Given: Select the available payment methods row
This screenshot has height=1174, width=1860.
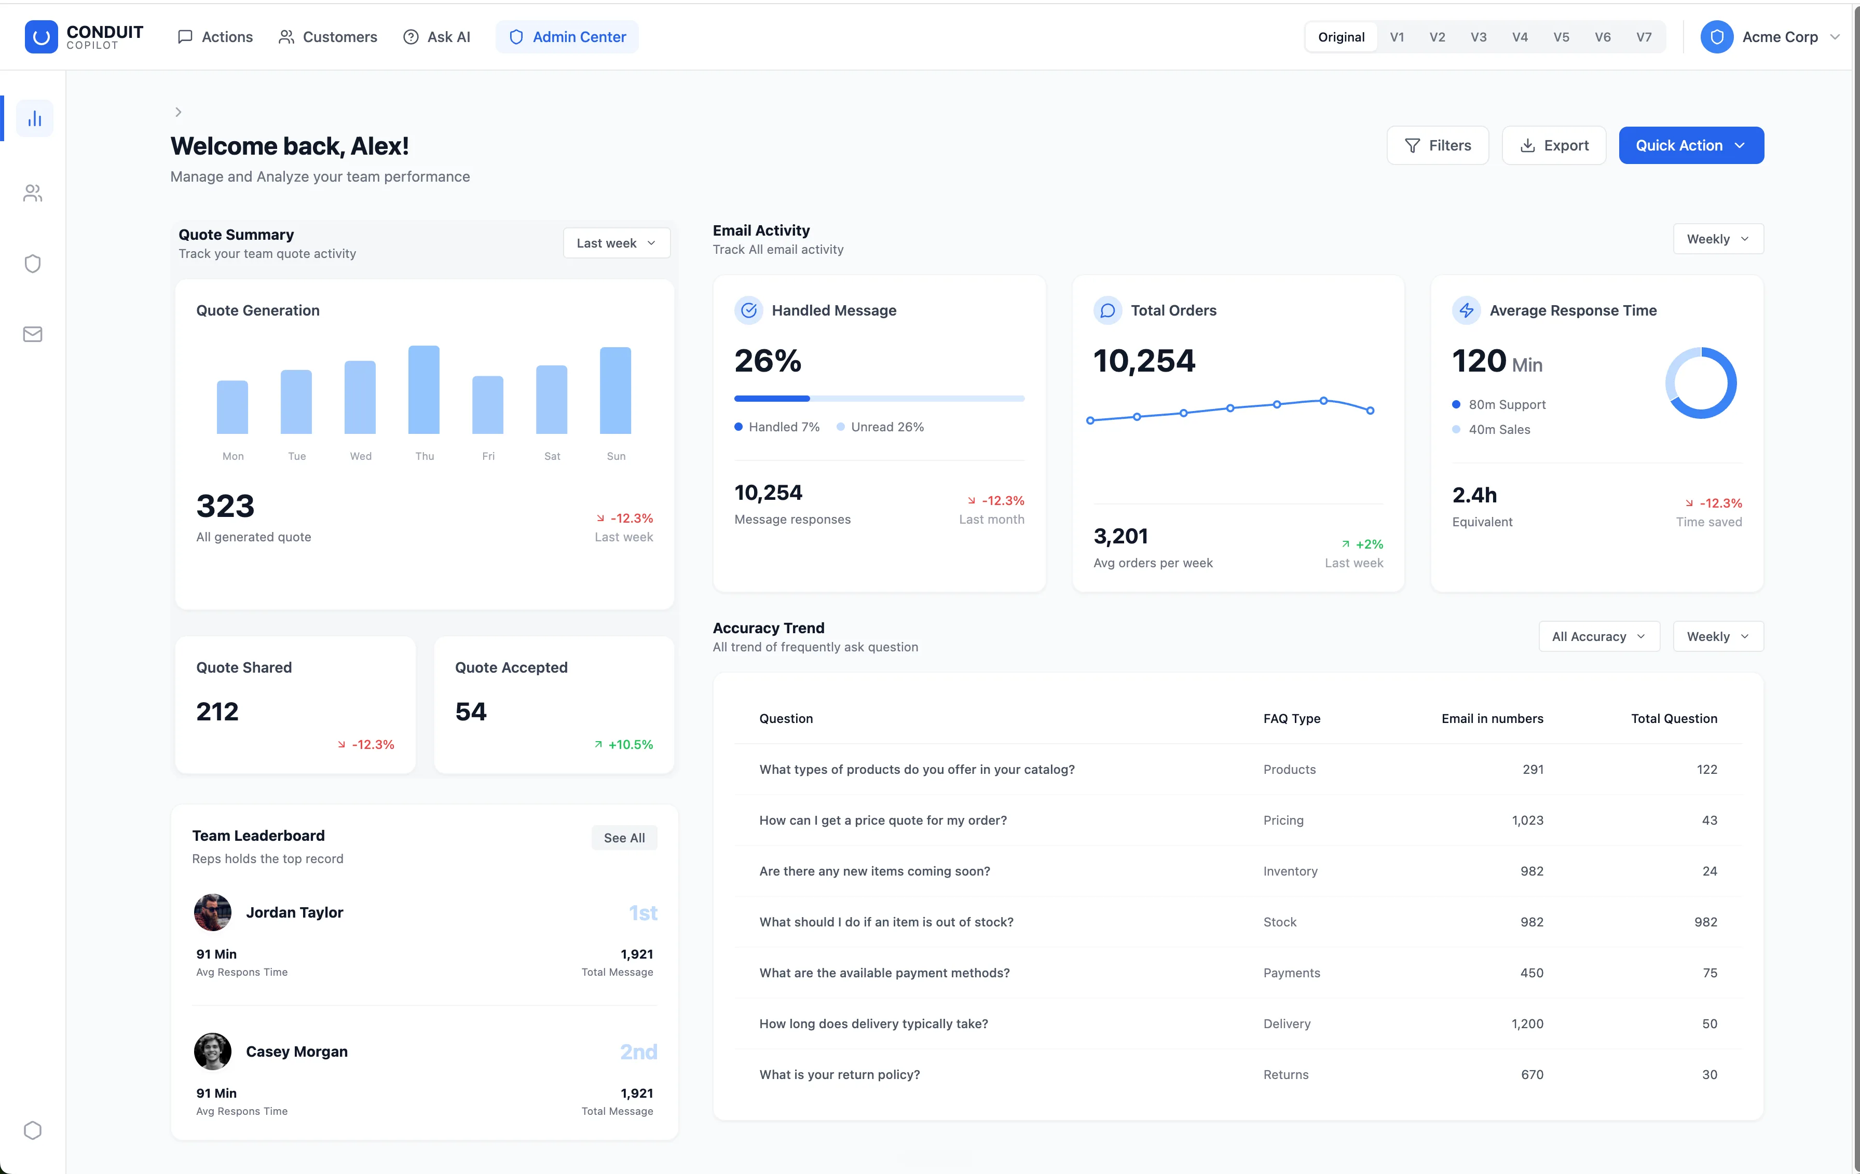Looking at the screenshot, I should coord(1238,973).
